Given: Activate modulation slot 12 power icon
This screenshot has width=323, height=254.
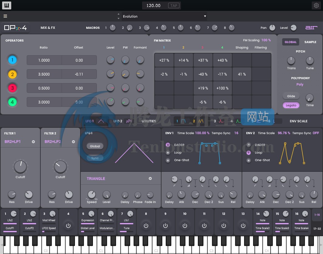Looking at the screenshot, I should point(223,226).
